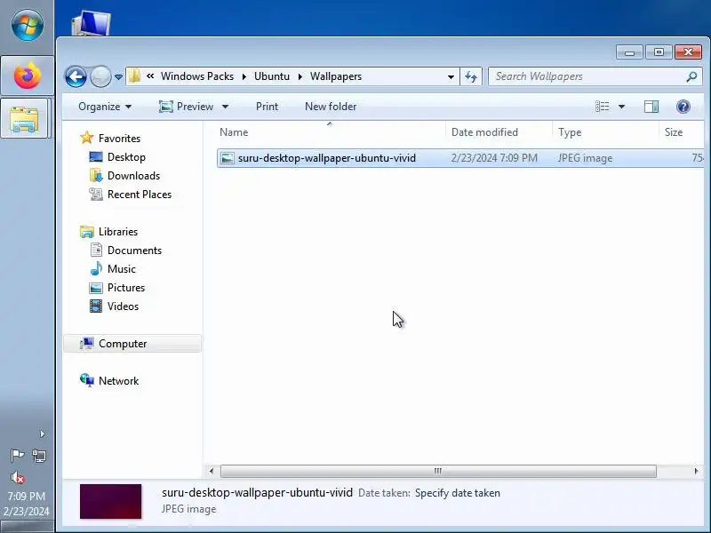Open Help with the question mark icon
This screenshot has height=533, width=711.
pyautogui.click(x=683, y=107)
